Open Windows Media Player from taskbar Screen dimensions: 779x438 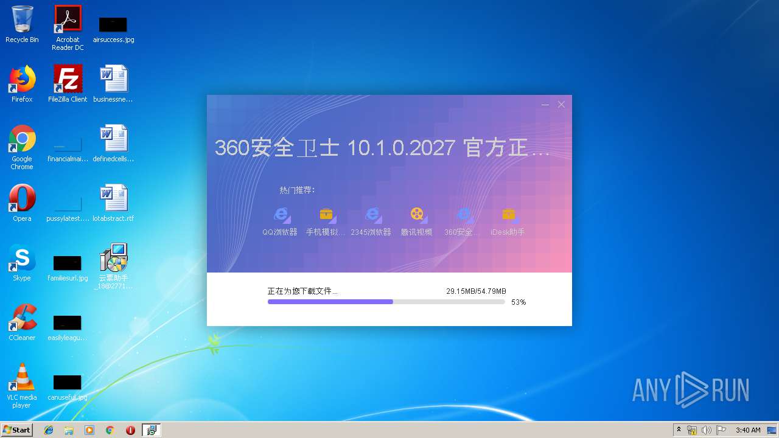pos(89,430)
